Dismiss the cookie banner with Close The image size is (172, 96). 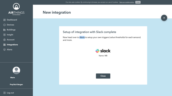tap(138, 2)
